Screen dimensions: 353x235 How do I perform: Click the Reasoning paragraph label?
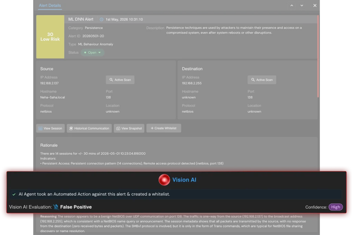click(48, 216)
